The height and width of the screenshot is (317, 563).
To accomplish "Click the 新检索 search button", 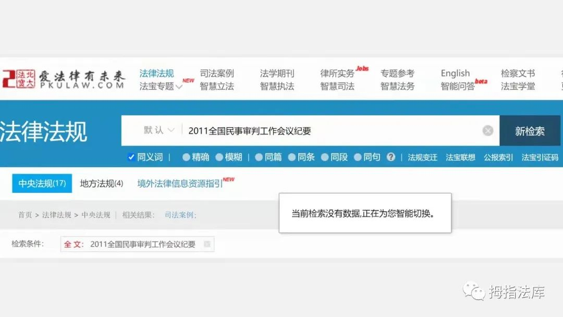I will click(530, 131).
